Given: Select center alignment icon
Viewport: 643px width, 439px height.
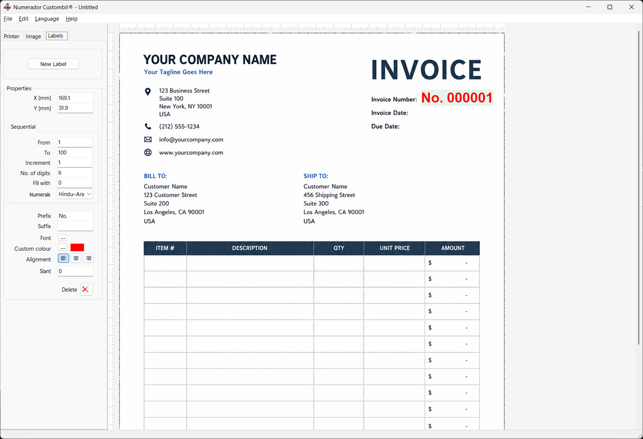Looking at the screenshot, I should point(76,258).
